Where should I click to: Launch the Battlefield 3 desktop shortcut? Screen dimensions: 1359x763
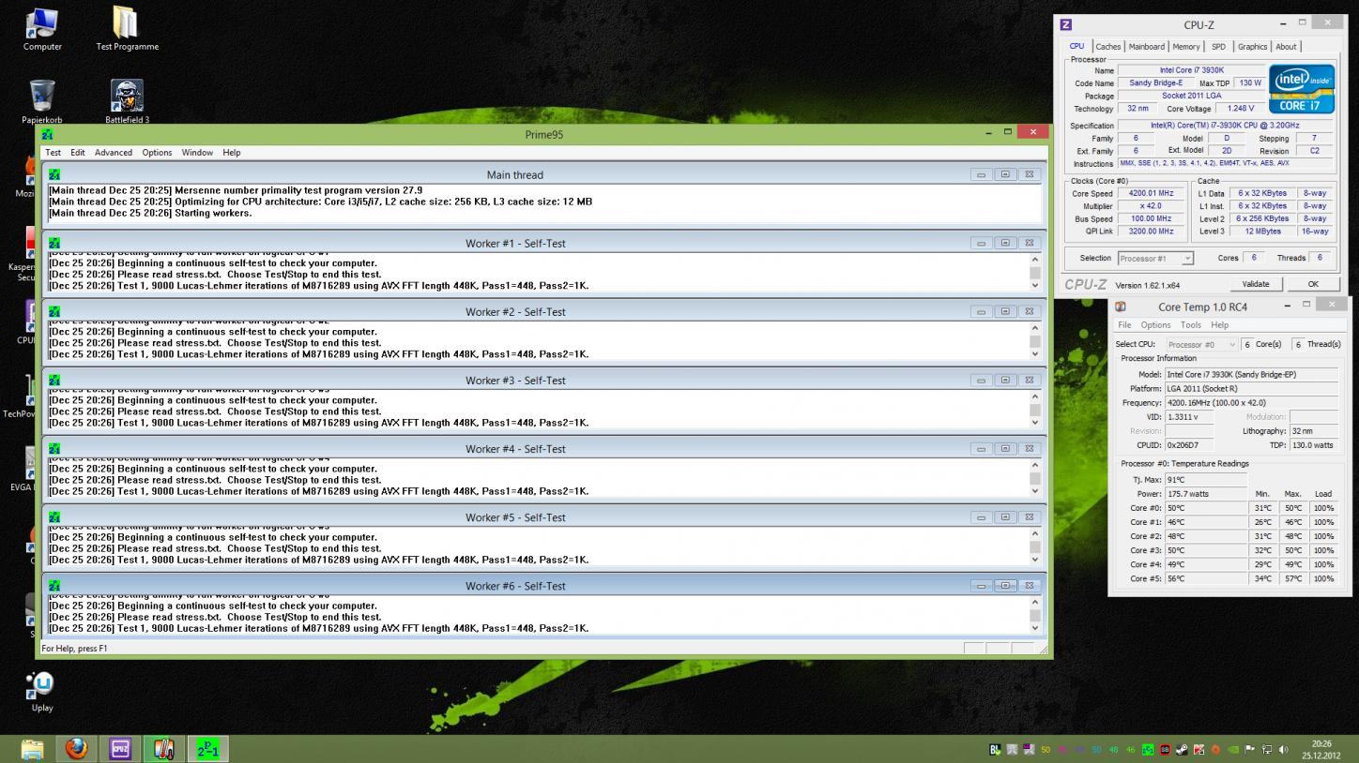(127, 96)
